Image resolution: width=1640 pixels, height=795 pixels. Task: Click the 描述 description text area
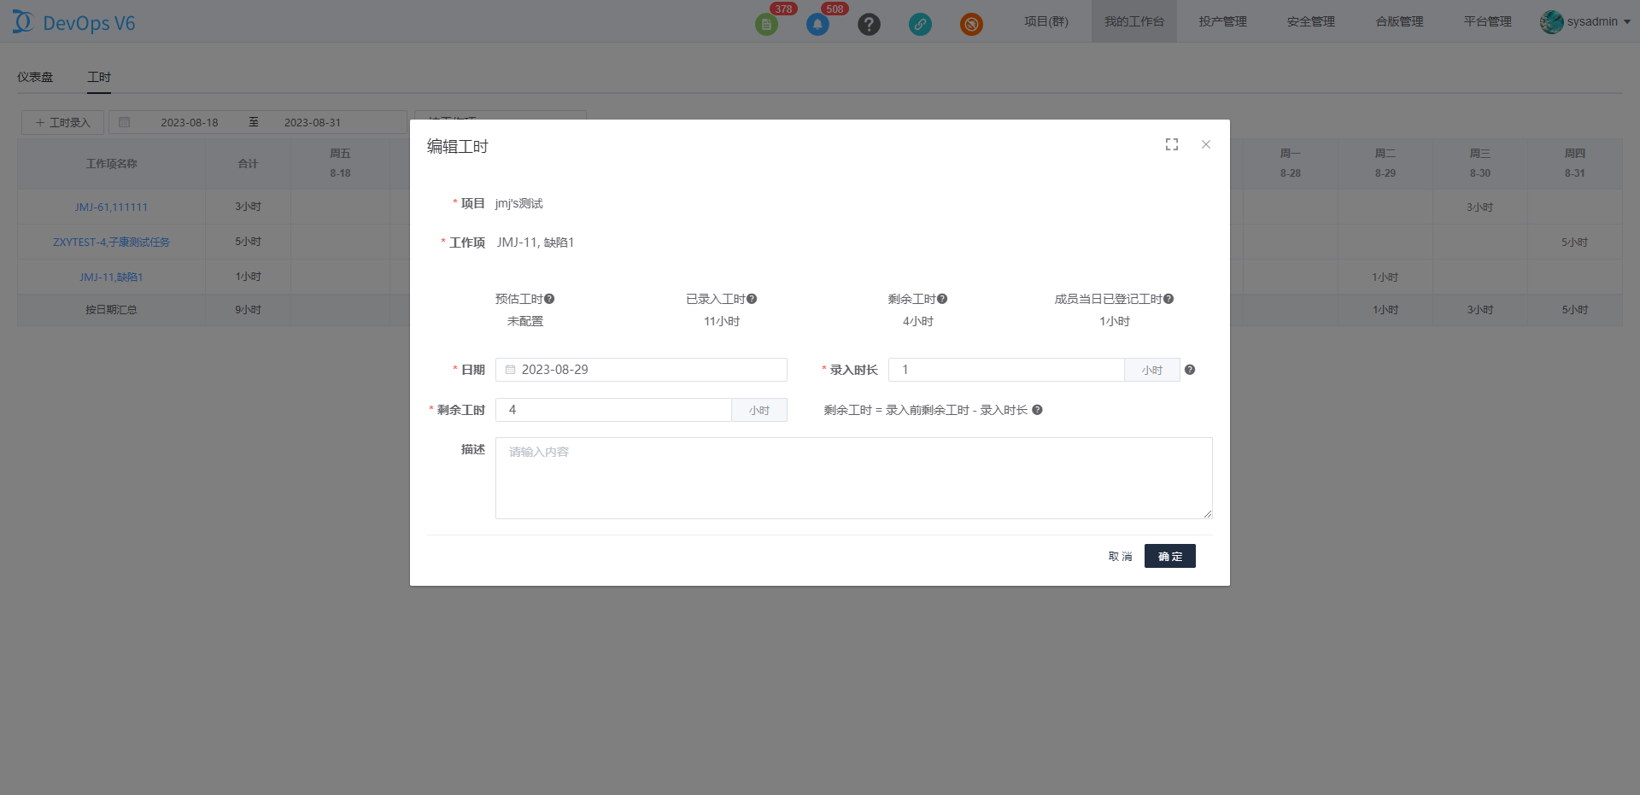(853, 478)
